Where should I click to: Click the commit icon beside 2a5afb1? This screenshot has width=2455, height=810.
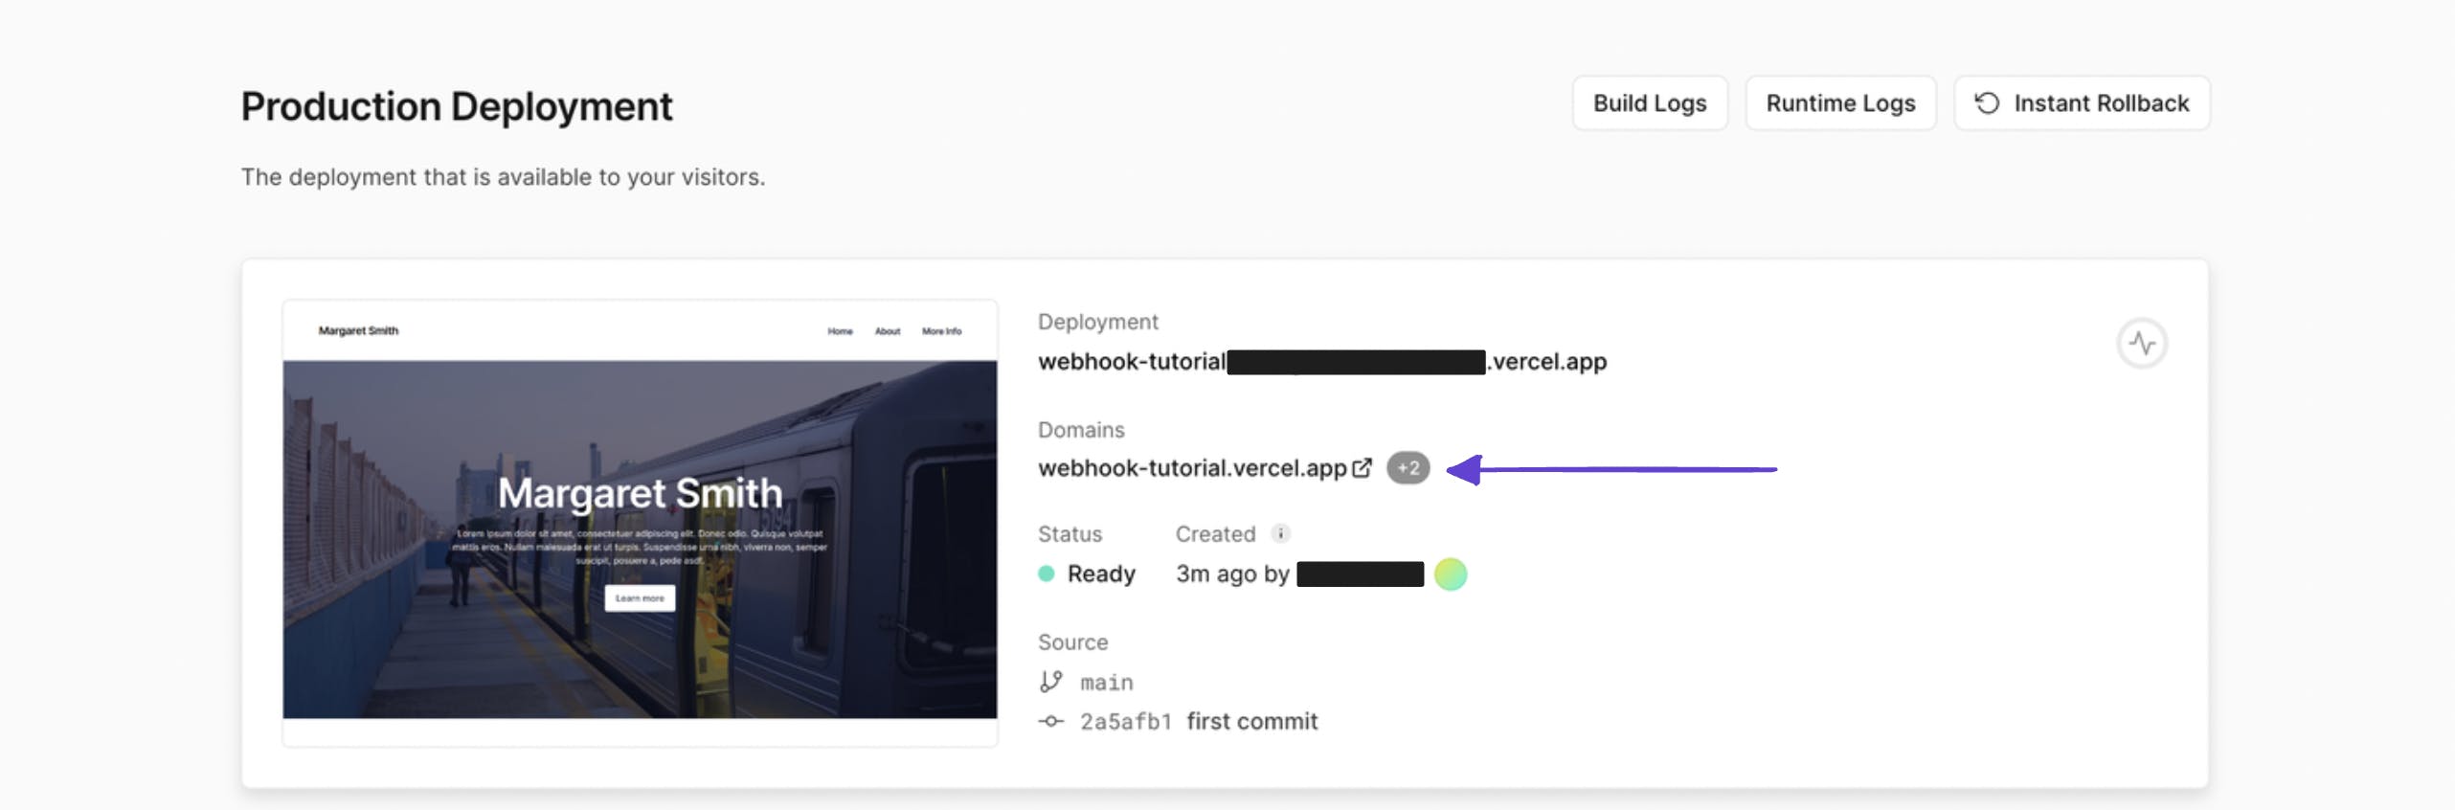[x=1051, y=721]
